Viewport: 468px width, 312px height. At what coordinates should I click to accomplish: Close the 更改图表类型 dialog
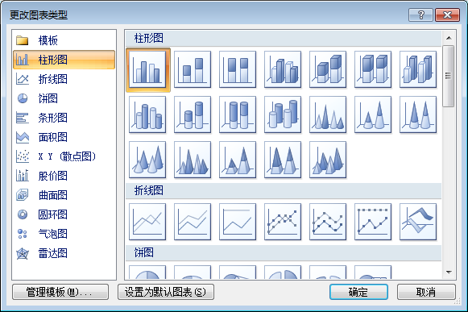coord(447,15)
